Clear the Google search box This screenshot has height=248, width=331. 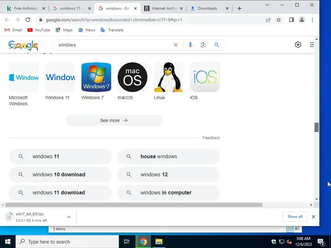tap(176, 45)
